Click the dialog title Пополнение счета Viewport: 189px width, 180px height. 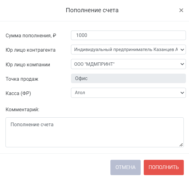pyautogui.click(x=92, y=10)
